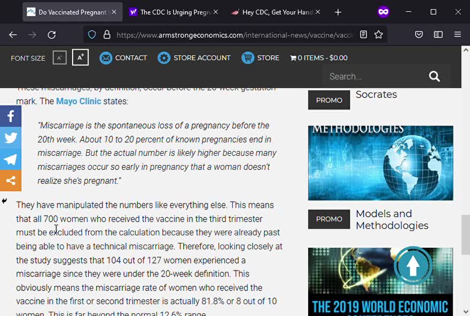Open Models and Methodologies title link

pyautogui.click(x=392, y=219)
